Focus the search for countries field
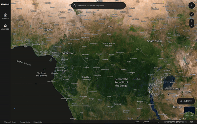The width and height of the screenshot is (197, 124). pyautogui.click(x=98, y=5)
